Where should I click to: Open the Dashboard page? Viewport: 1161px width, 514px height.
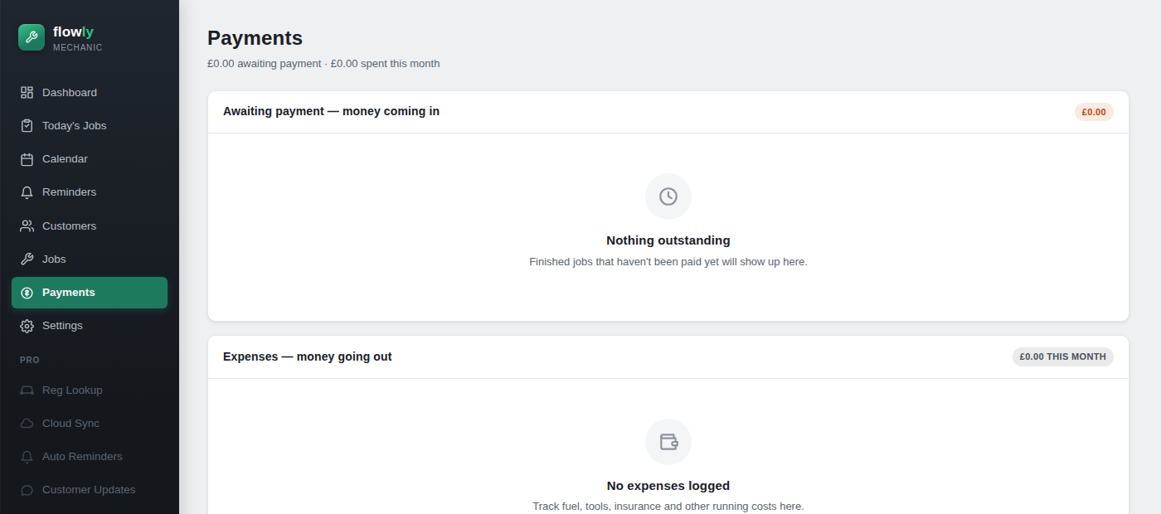pos(90,93)
